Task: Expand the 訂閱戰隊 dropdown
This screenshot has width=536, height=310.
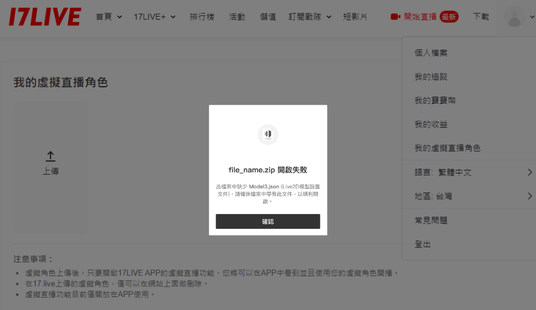Action: pyautogui.click(x=310, y=17)
